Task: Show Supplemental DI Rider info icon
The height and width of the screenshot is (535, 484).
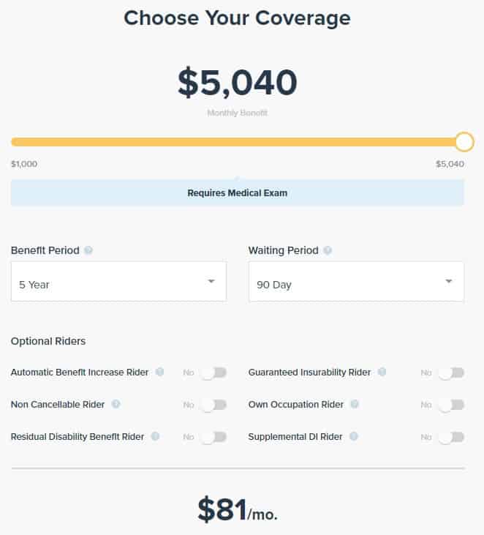Action: pos(353,436)
